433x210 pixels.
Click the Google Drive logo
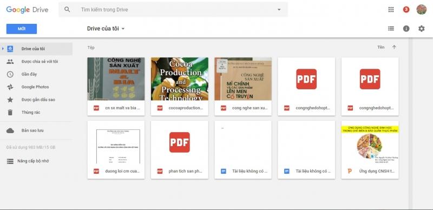tap(27, 10)
